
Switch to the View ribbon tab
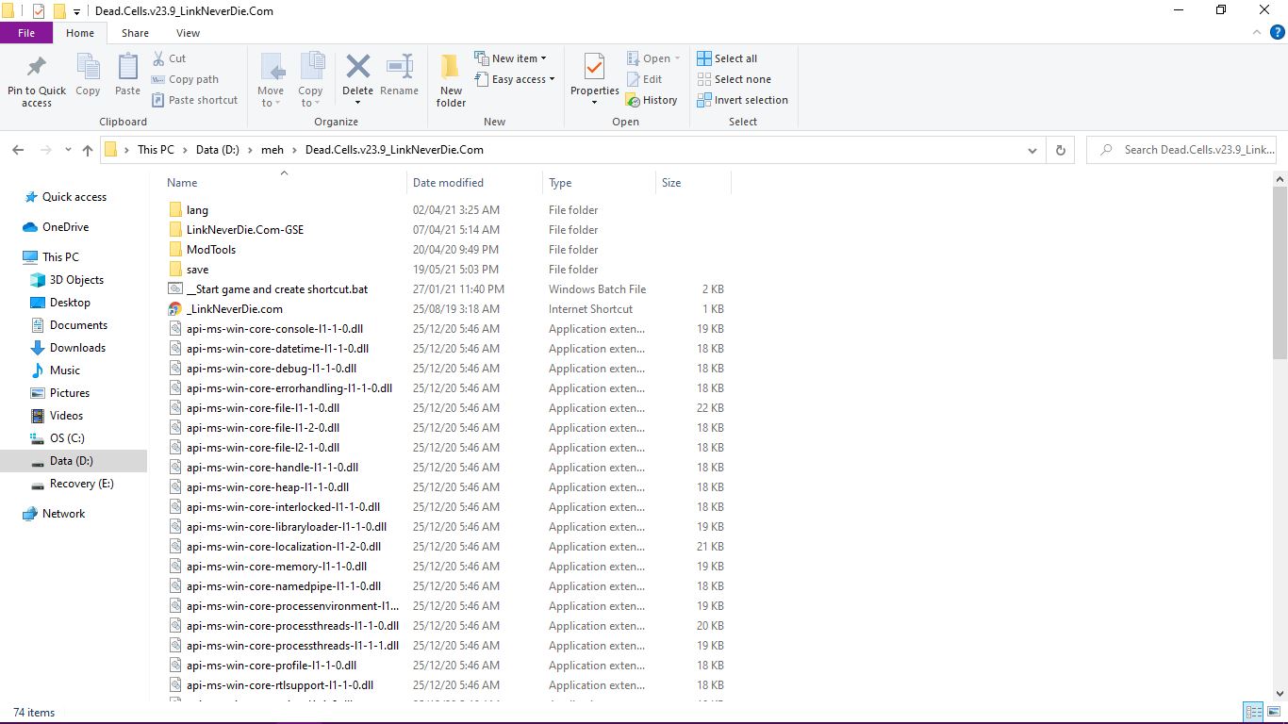(x=188, y=33)
